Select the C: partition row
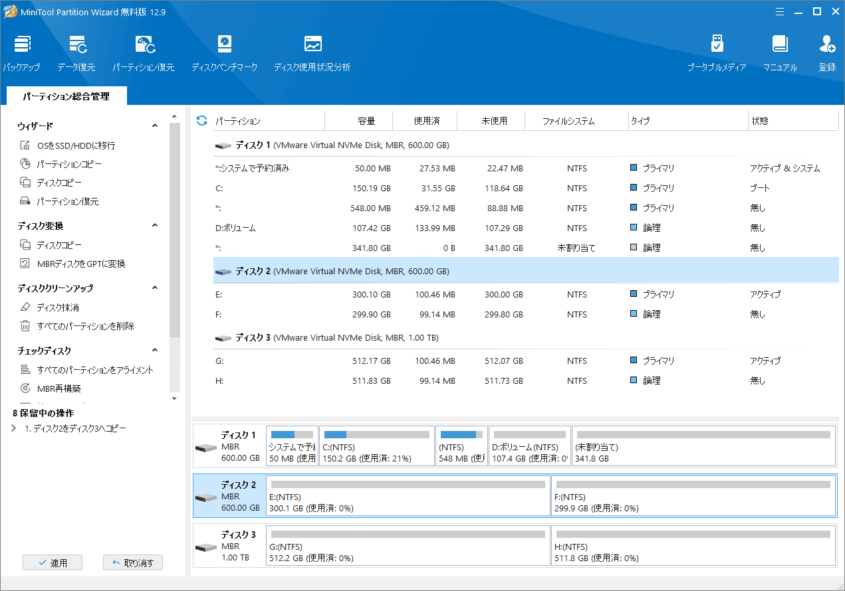The image size is (845, 591). pos(525,188)
